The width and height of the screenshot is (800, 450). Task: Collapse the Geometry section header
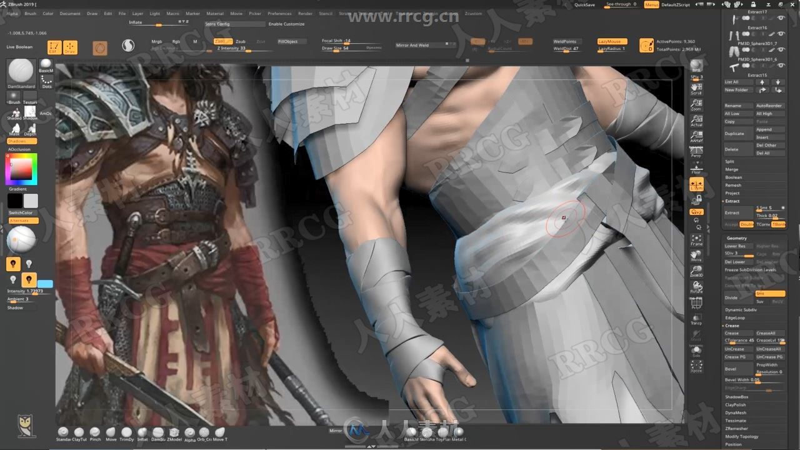click(x=737, y=238)
